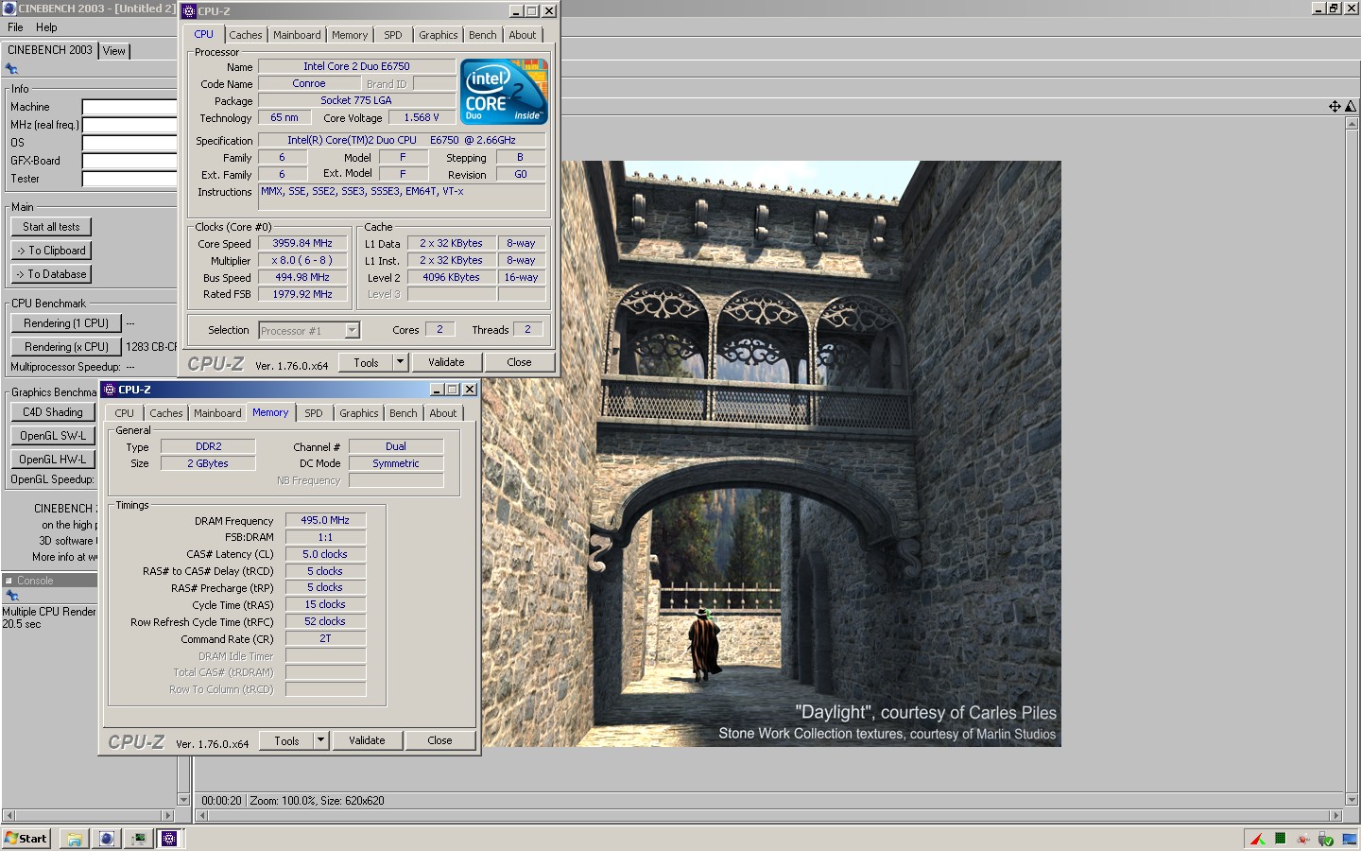Click the To Clipboard button
The height and width of the screenshot is (851, 1361).
coord(51,251)
